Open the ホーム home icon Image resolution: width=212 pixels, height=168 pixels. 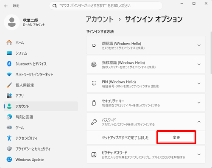9,42
